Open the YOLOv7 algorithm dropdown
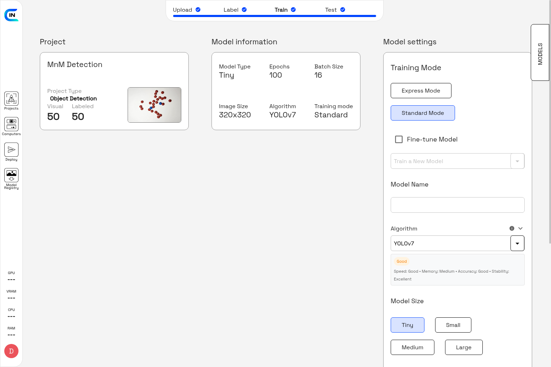The image size is (551, 367). pos(517,243)
